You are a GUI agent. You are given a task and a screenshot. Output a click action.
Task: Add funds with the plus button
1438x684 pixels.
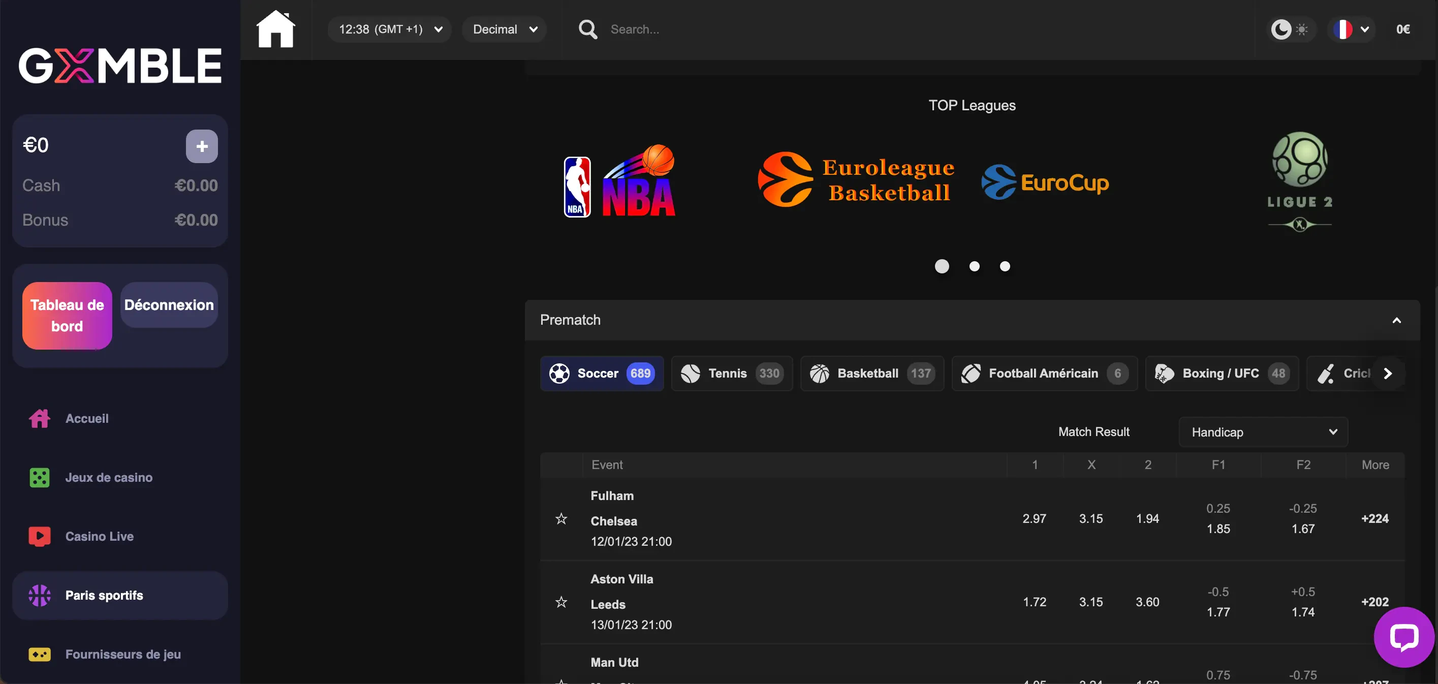(x=202, y=146)
